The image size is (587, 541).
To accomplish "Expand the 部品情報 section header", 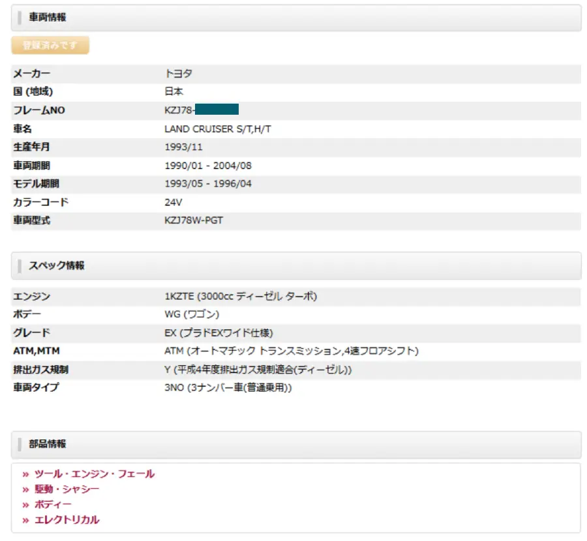I will point(42,444).
